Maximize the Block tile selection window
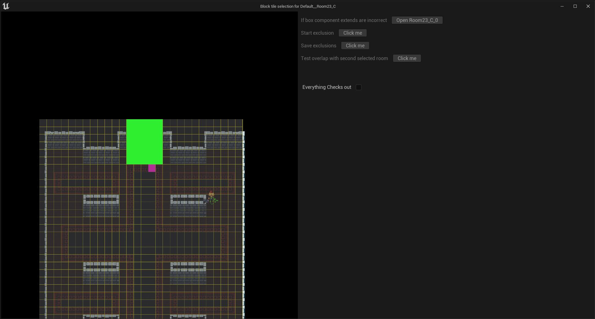The image size is (595, 319). (575, 6)
